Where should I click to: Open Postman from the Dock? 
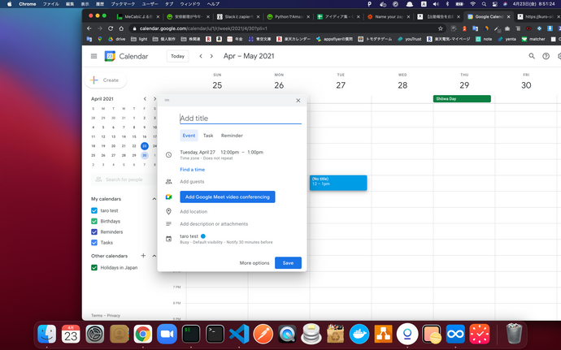pyautogui.click(x=263, y=335)
